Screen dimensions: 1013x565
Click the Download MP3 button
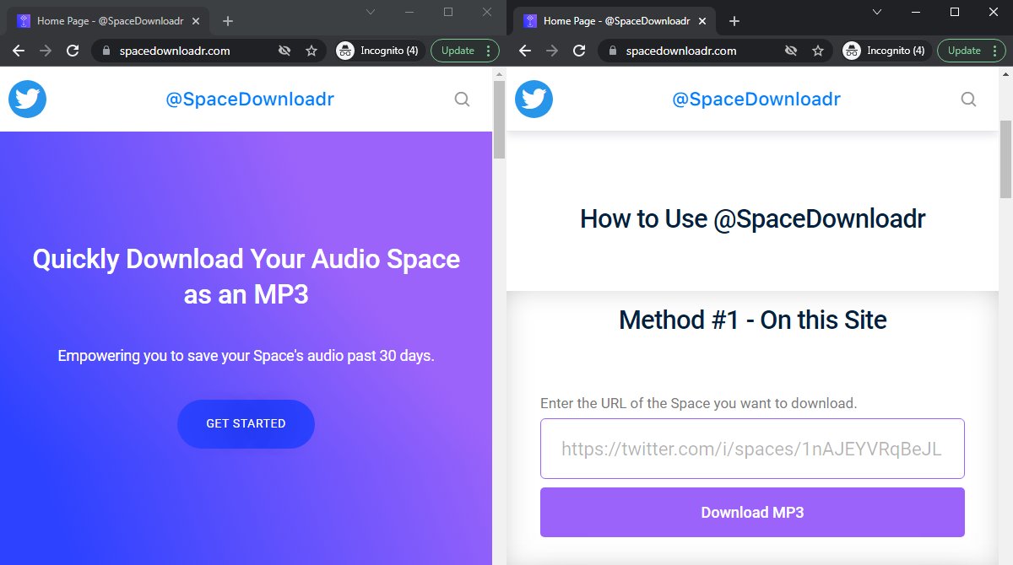click(752, 513)
